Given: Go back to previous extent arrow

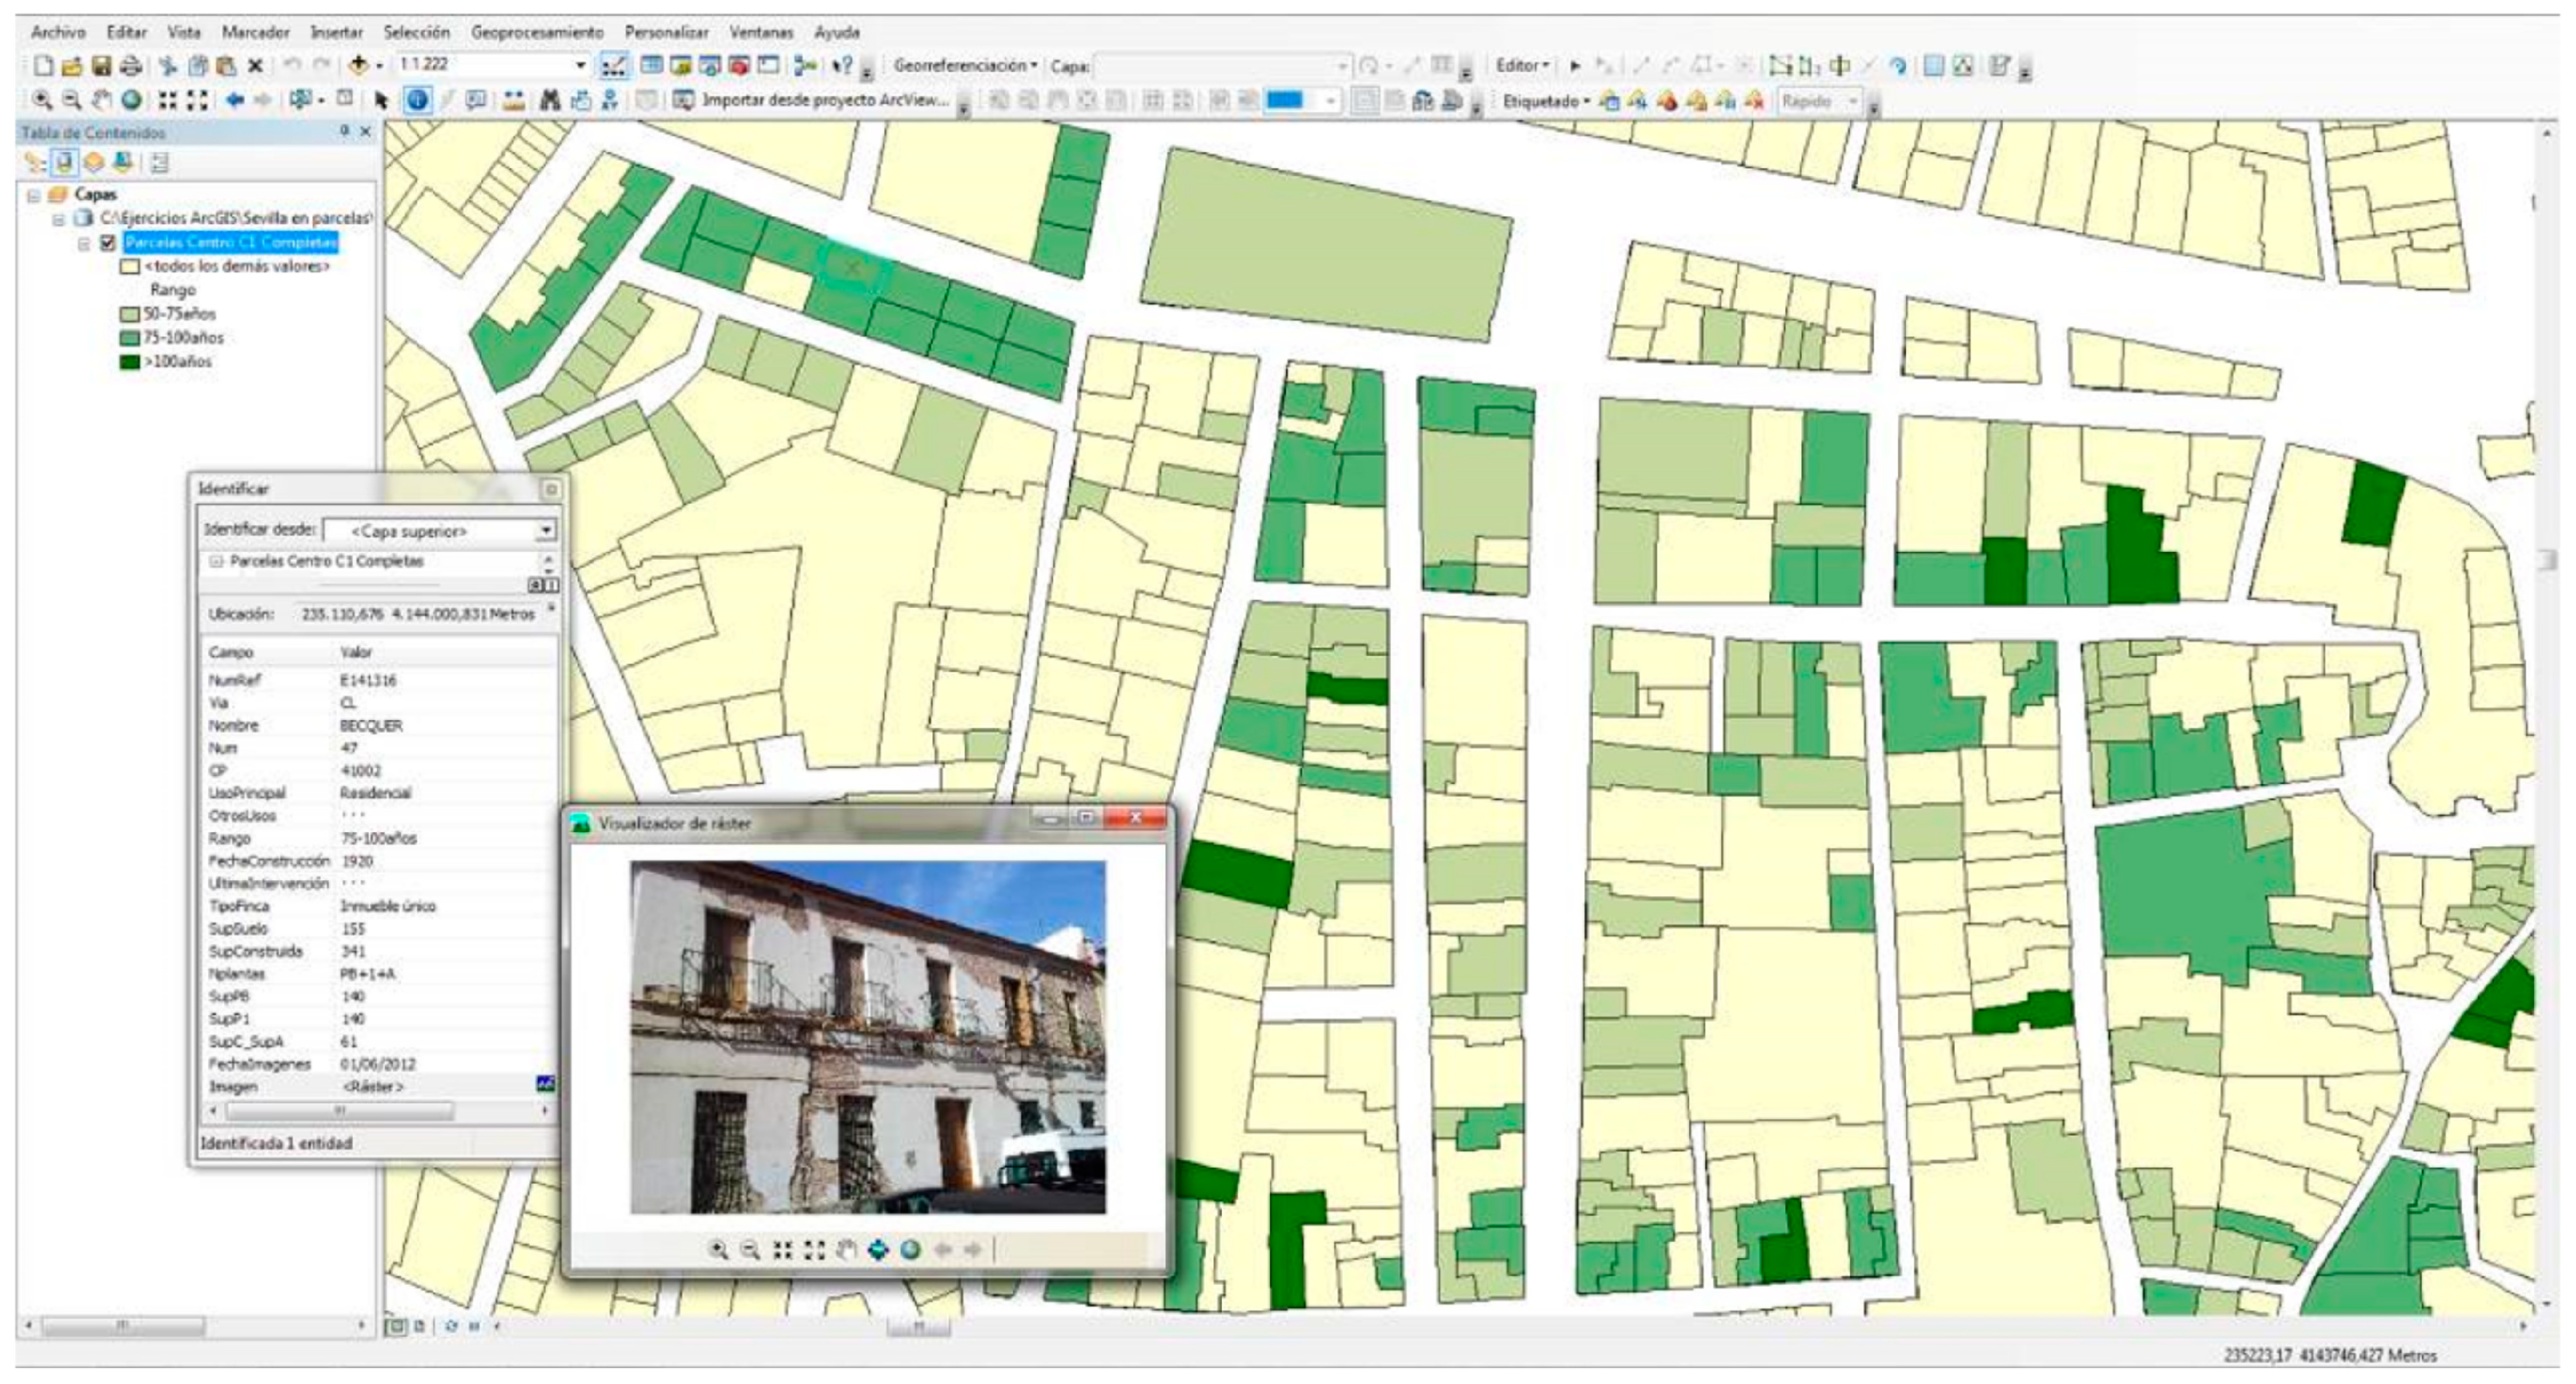Looking at the screenshot, I should tap(235, 100).
